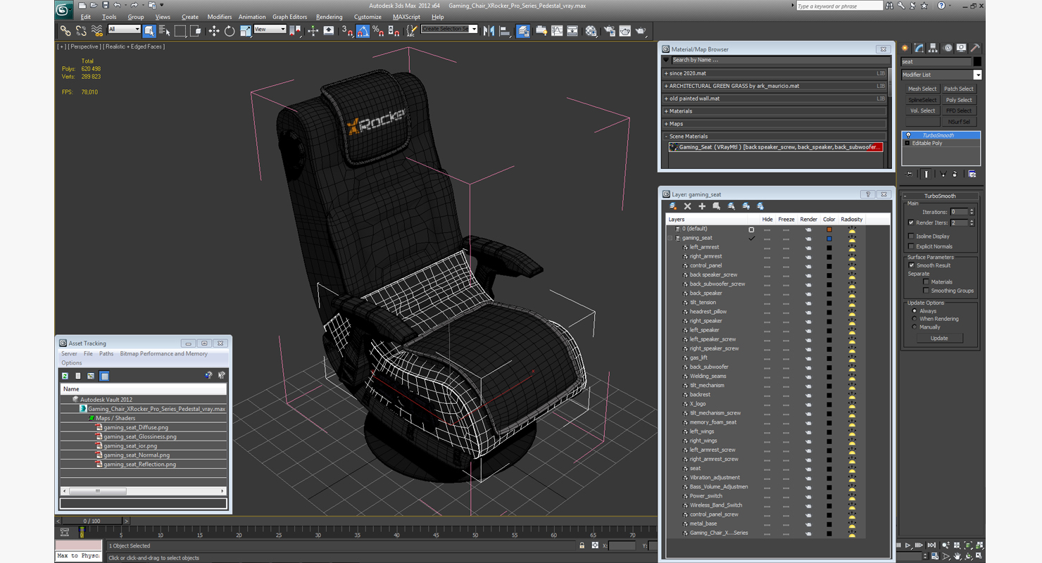
Task: Open Select by Name dialog
Action: pyautogui.click(x=164, y=31)
